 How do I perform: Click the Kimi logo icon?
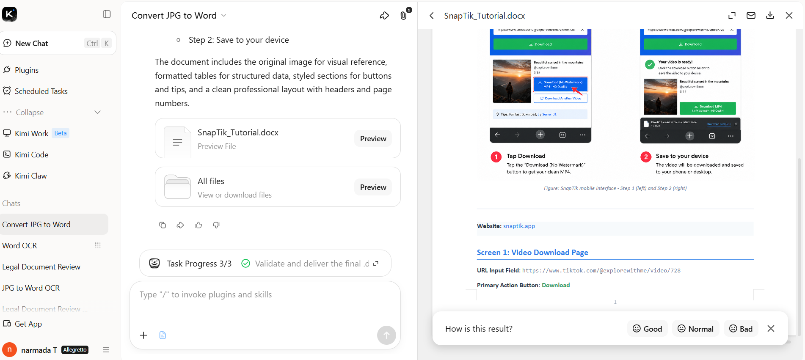(x=9, y=14)
